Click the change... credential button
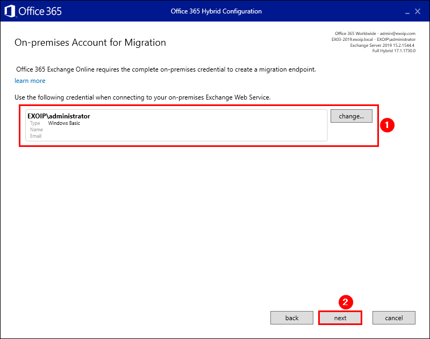Screen dimensions: 430x339 (352, 116)
